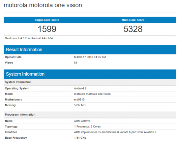The image size is (178, 142).
Task: Click the 'Motherboard' label
Action: coord(14,100)
